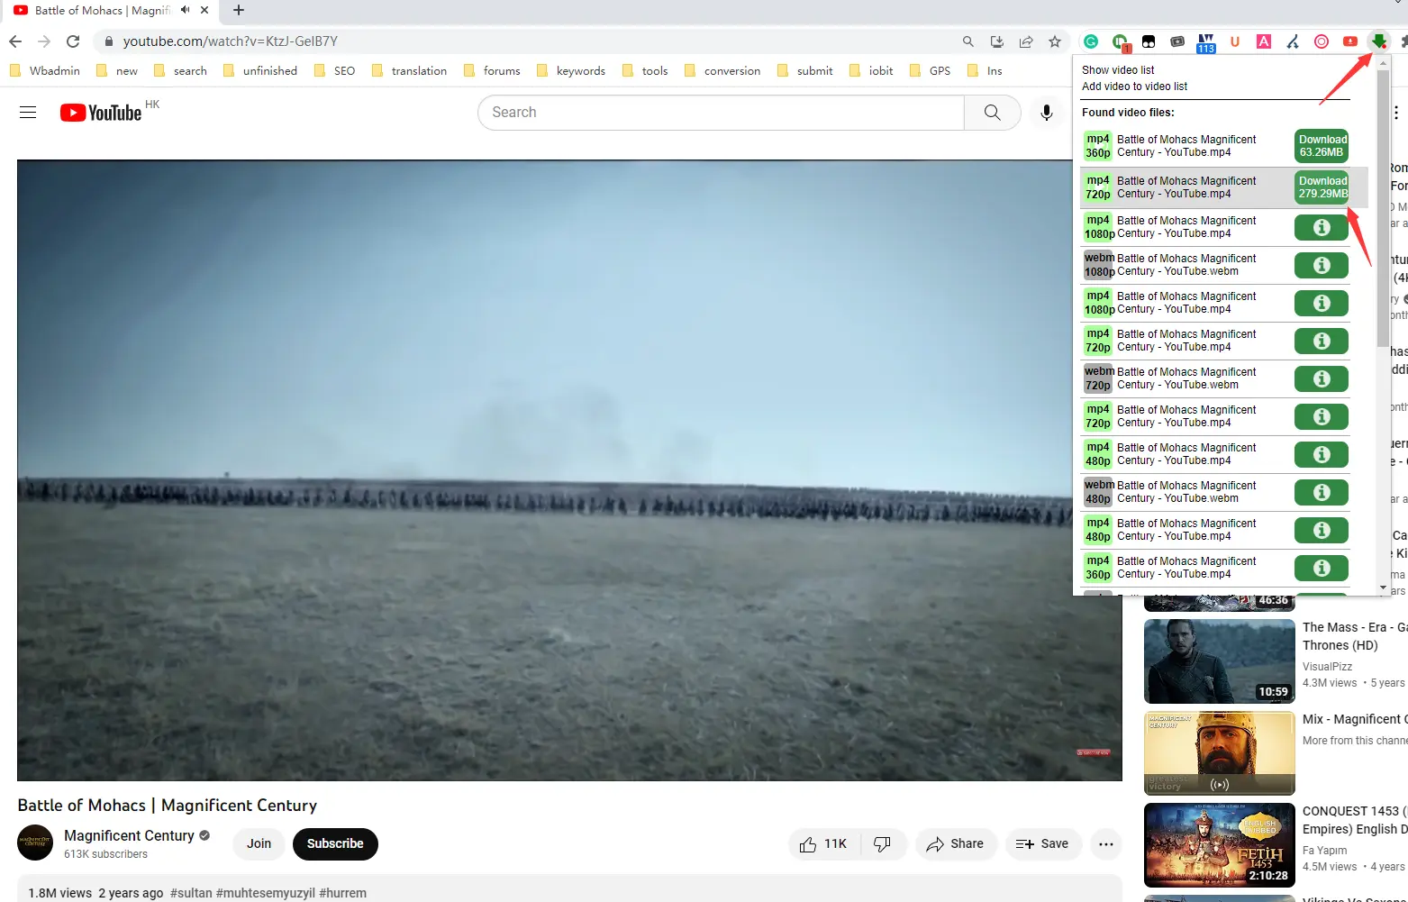Open the CONQUEST 1453 video thumbnail
This screenshot has width=1408, height=902.
(x=1220, y=845)
